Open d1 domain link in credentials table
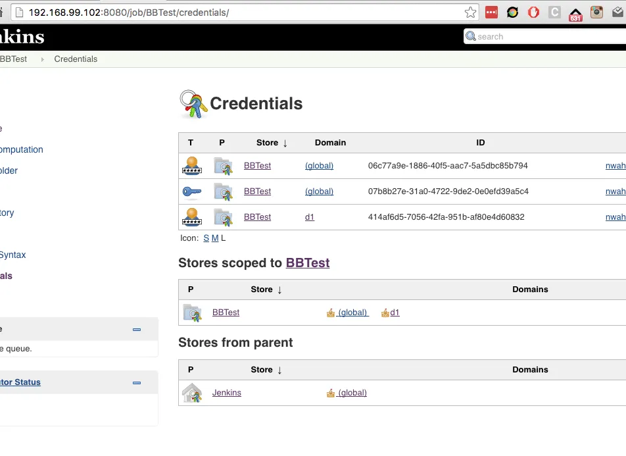 [x=310, y=216]
